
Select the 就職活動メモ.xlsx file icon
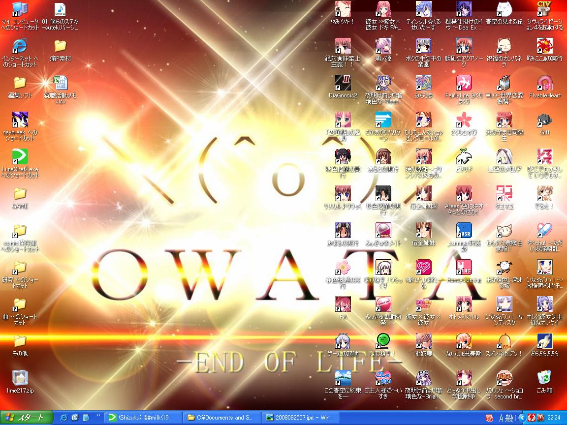(61, 83)
